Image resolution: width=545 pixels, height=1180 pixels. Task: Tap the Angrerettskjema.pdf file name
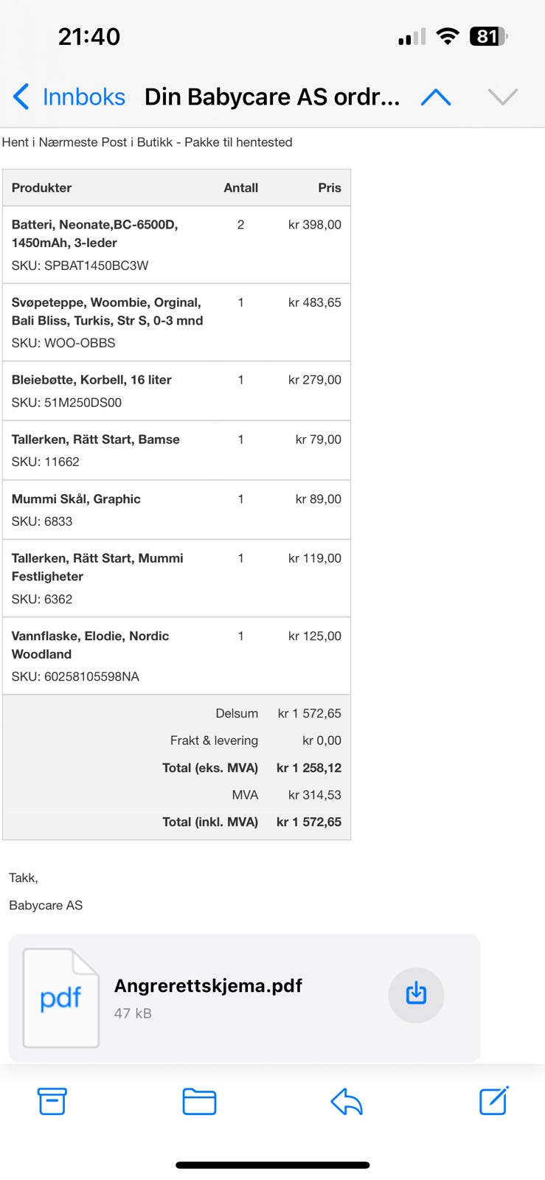(x=208, y=986)
